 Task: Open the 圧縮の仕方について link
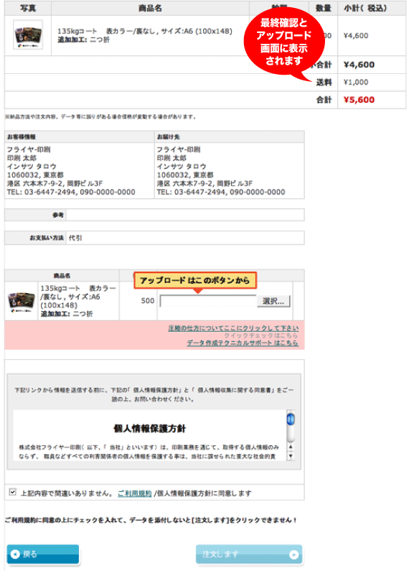point(233,328)
